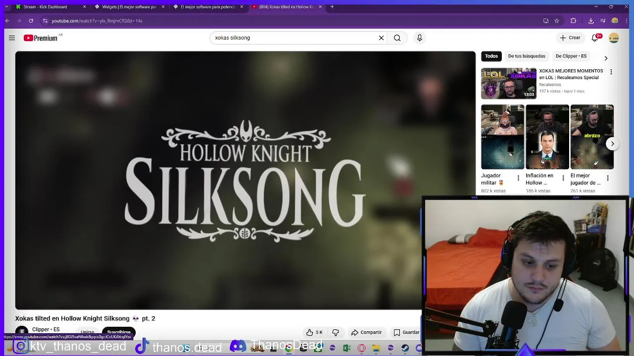Viewport: 634px width, 356px height.
Task: Join the channel via Unirse
Action: (x=87, y=332)
